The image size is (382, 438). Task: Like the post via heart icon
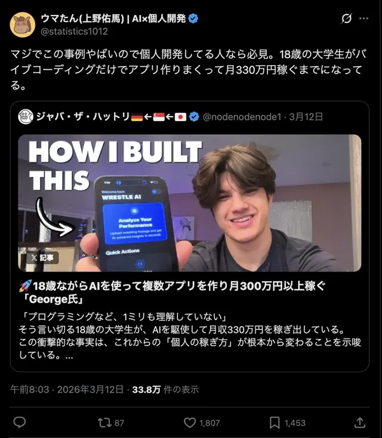click(x=190, y=422)
